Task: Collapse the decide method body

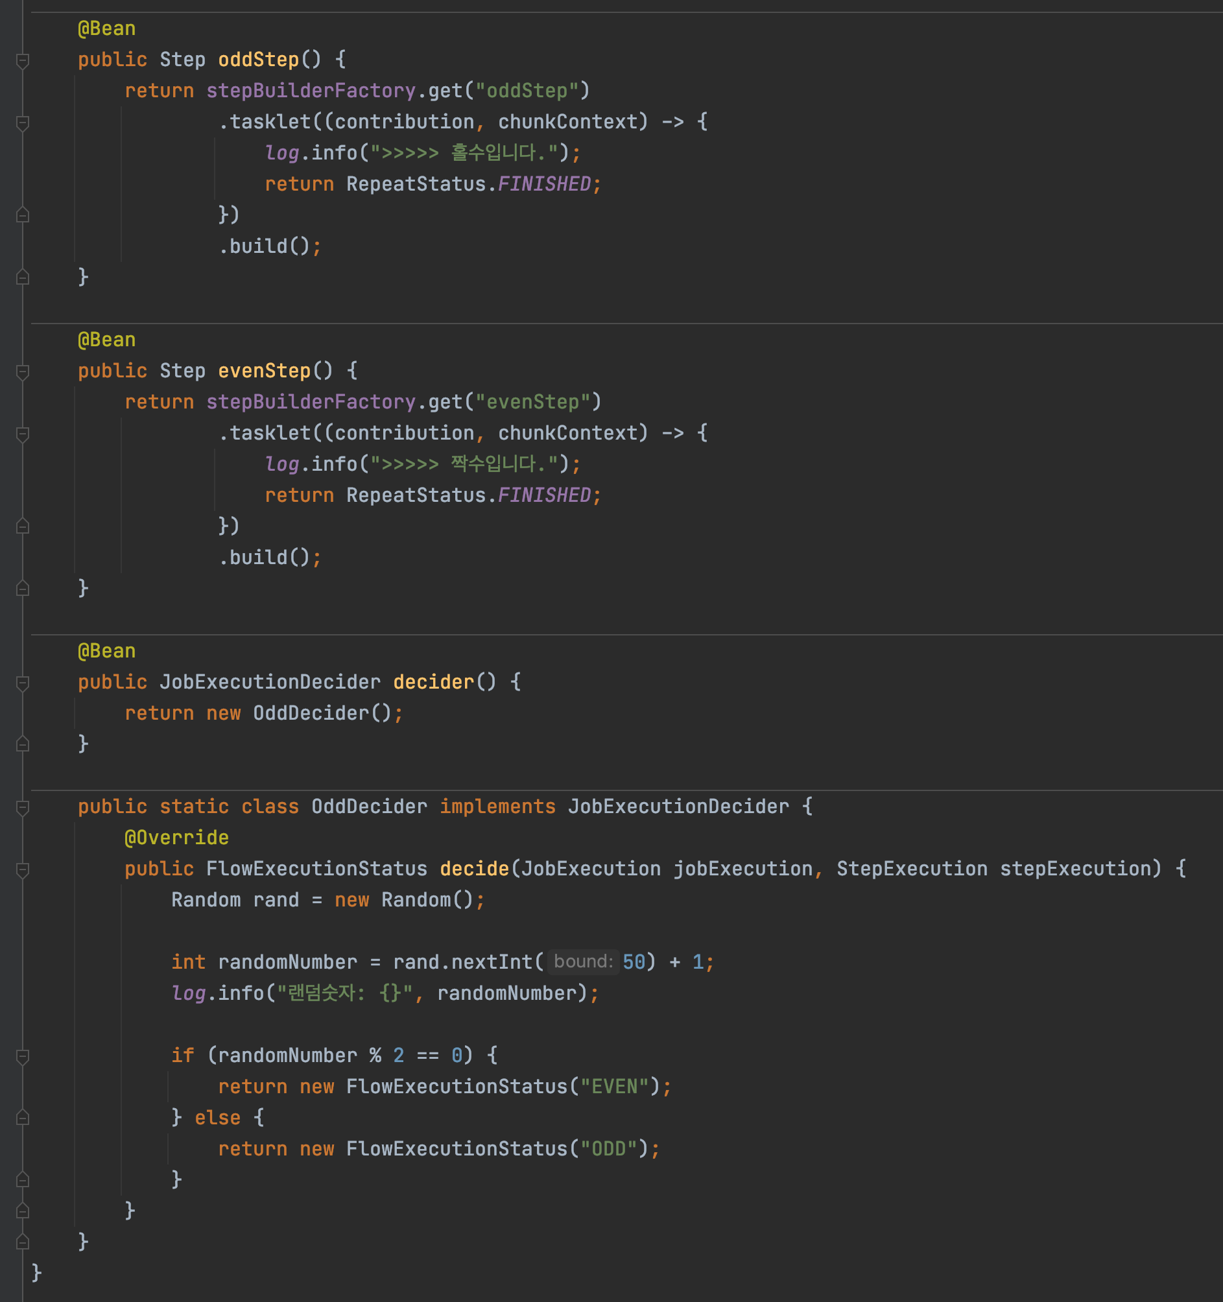Action: coord(22,870)
